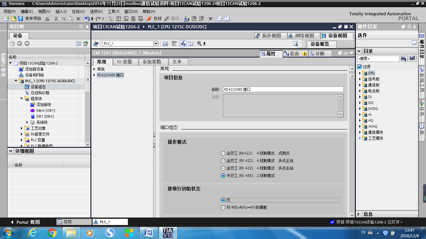
Task: Upload from device using the toolbar icon
Action: coord(126,19)
